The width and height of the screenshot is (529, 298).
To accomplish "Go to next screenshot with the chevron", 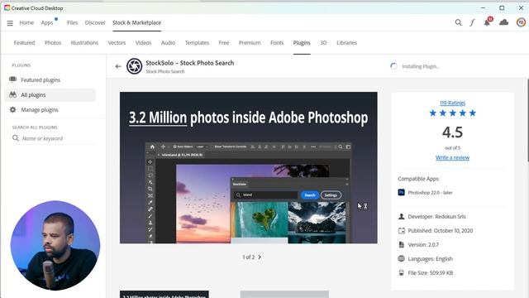I will [x=260, y=257].
